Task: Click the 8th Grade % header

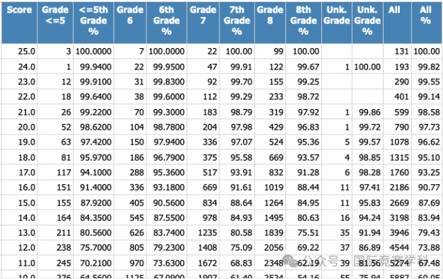Action: (x=304, y=23)
